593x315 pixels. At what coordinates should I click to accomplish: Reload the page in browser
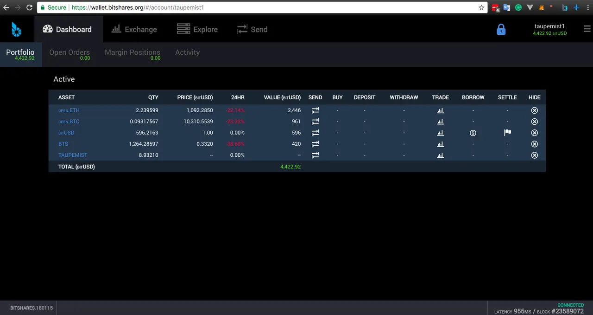click(x=29, y=7)
